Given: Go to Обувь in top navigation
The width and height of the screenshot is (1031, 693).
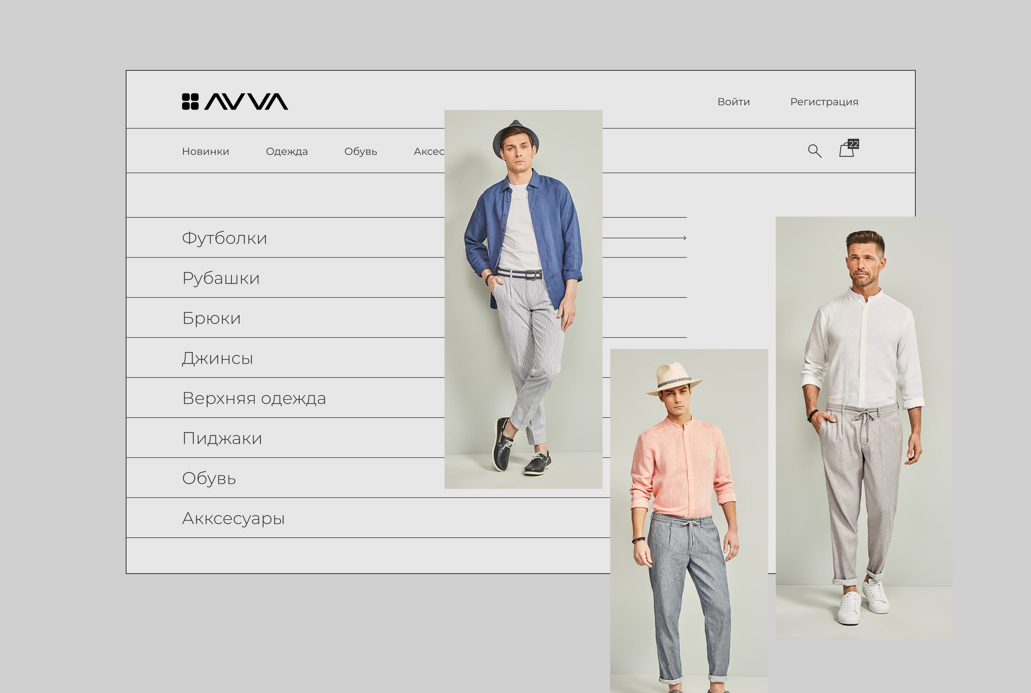Looking at the screenshot, I should pos(361,151).
